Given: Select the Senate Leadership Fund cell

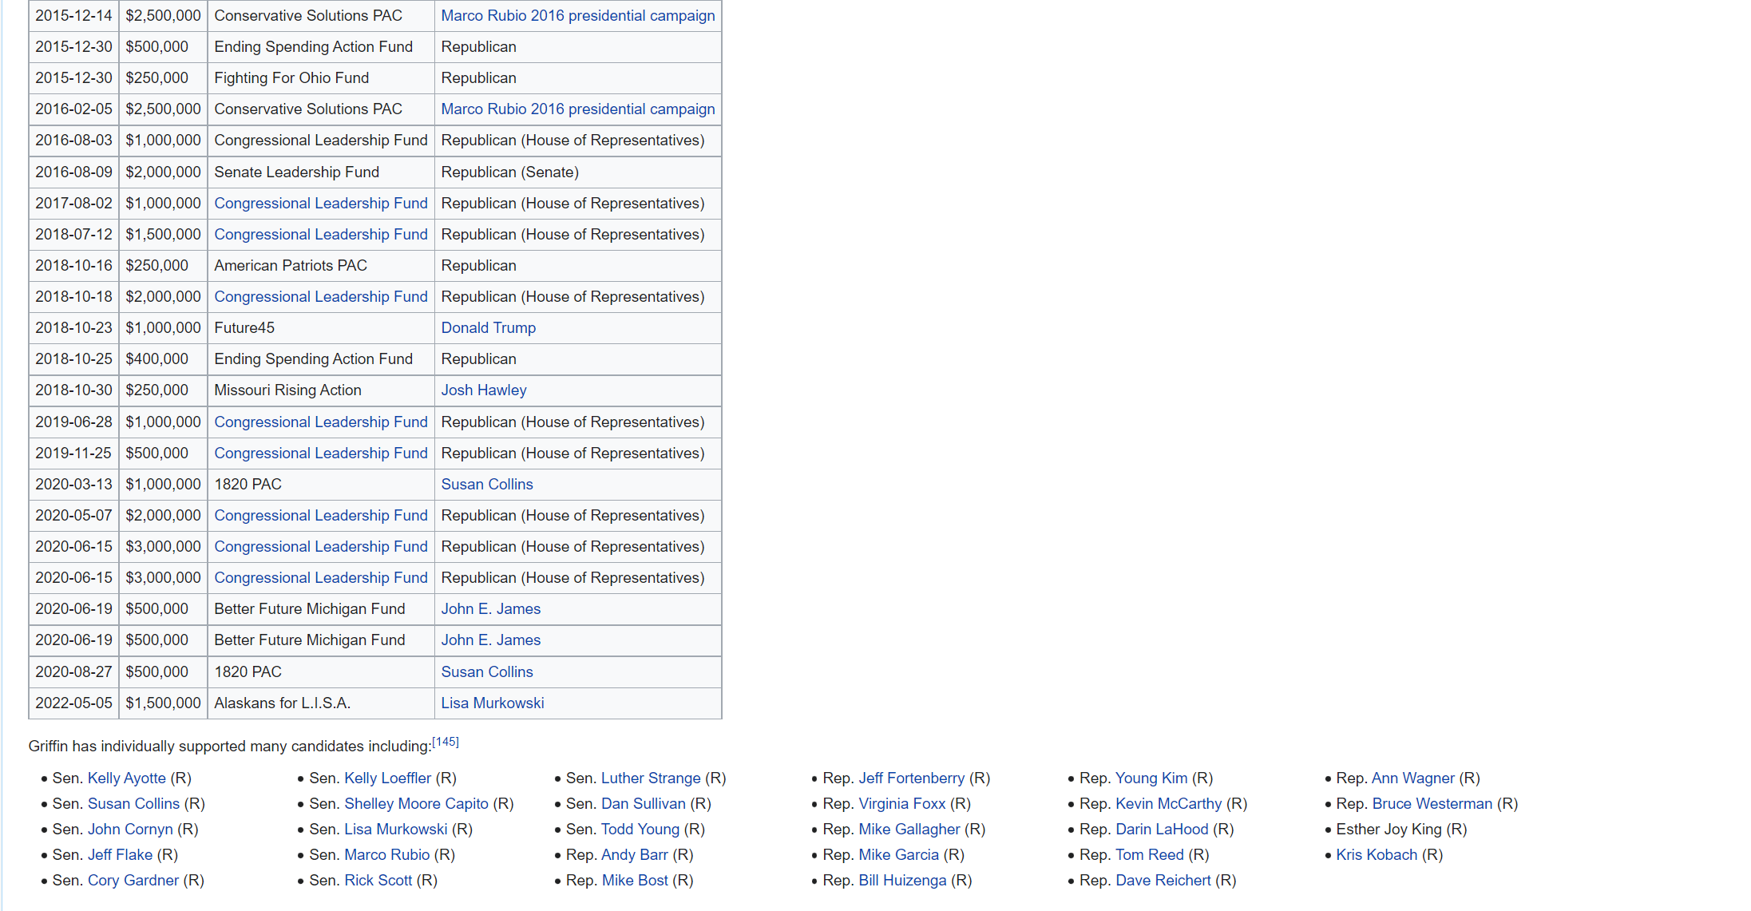Looking at the screenshot, I should 321,172.
